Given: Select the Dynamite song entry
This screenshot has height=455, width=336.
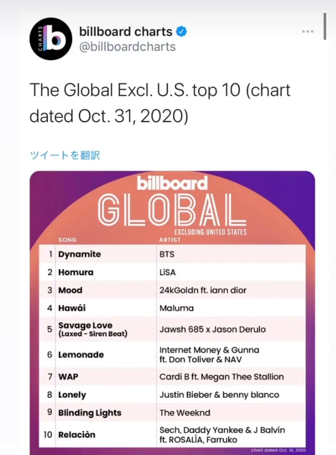Looking at the screenshot, I should click(79, 254).
